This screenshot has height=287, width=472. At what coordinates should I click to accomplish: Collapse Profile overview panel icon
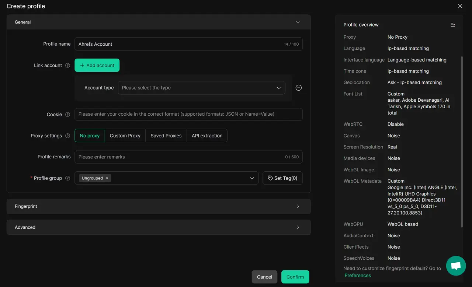click(x=452, y=25)
